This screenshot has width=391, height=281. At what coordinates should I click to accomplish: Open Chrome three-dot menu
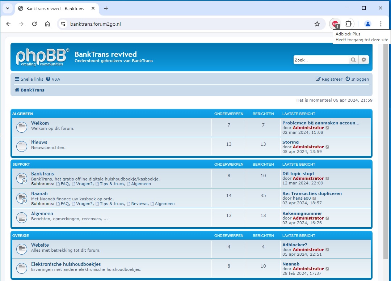[x=381, y=24]
